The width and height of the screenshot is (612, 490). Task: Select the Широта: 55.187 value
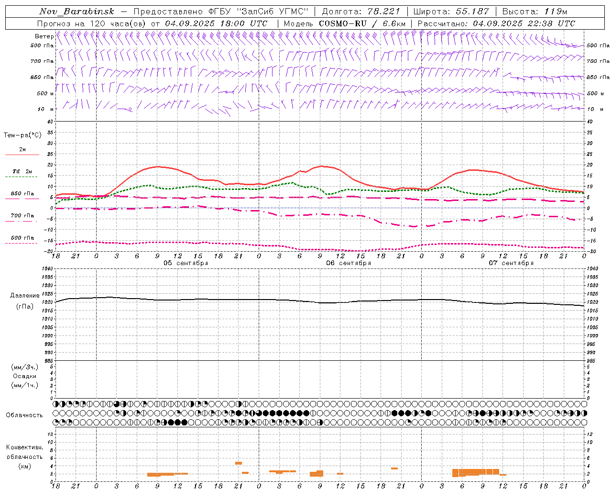tap(451, 11)
